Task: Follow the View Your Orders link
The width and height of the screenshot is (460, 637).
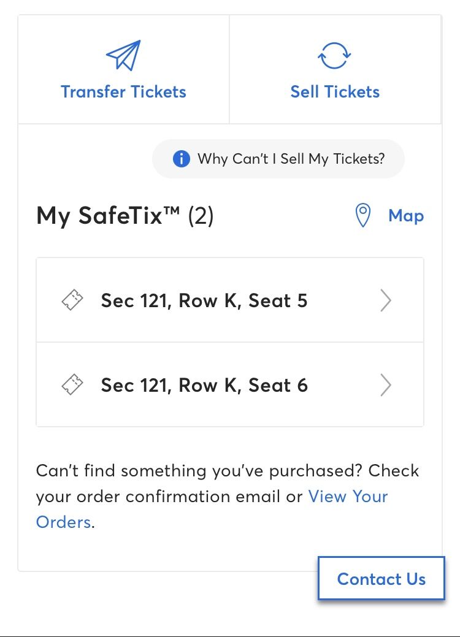Action: tap(348, 497)
